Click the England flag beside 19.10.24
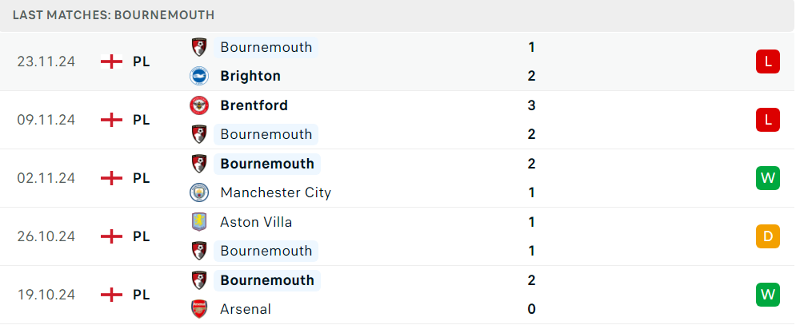 (x=112, y=295)
